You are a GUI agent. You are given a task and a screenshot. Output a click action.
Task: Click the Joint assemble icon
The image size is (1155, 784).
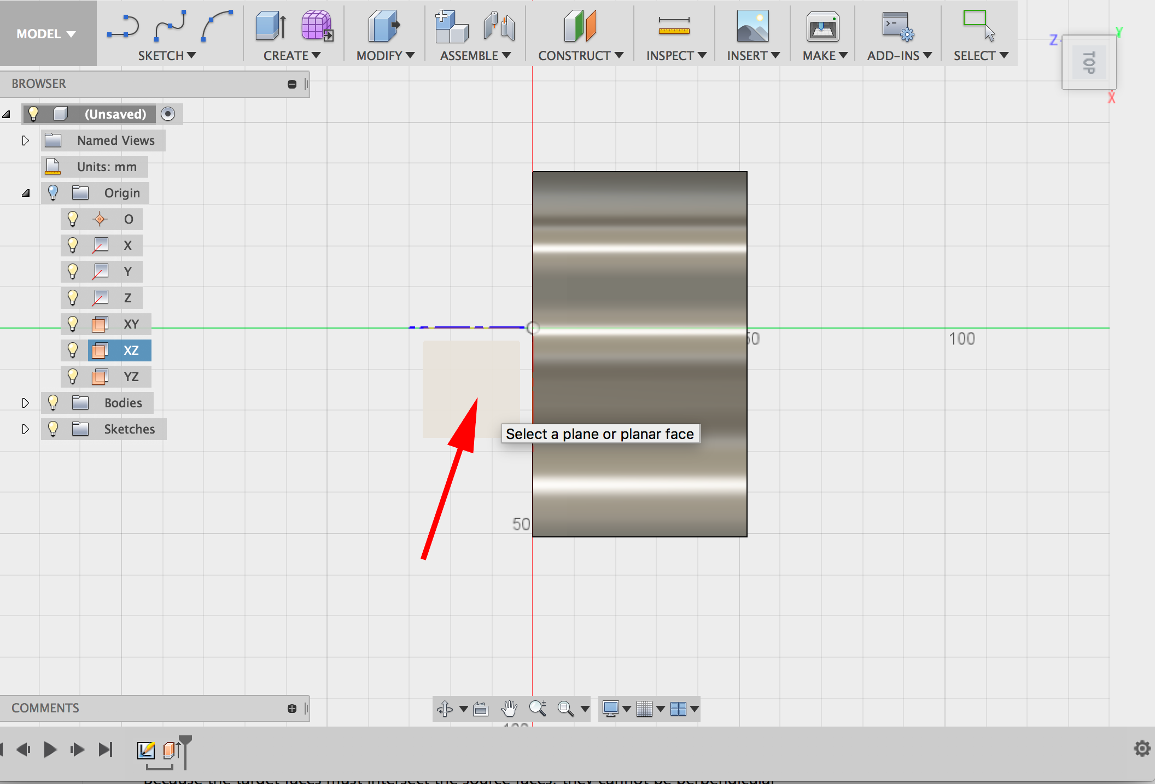tap(499, 26)
